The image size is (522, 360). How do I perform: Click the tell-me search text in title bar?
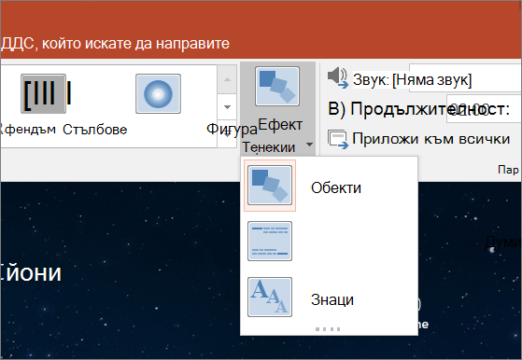pyautogui.click(x=115, y=43)
